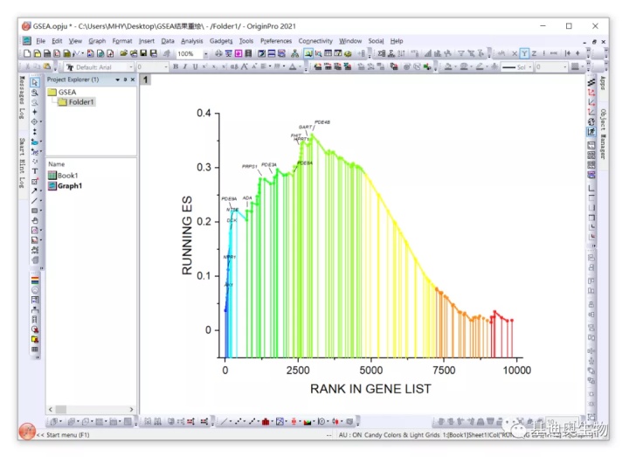Expand the font color dropdown arrow
Image resolution: width=629 pixels, height=457 pixels.
[x=300, y=67]
